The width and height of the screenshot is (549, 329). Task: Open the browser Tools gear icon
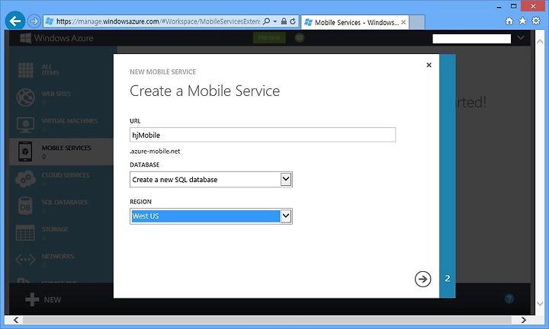click(x=536, y=21)
